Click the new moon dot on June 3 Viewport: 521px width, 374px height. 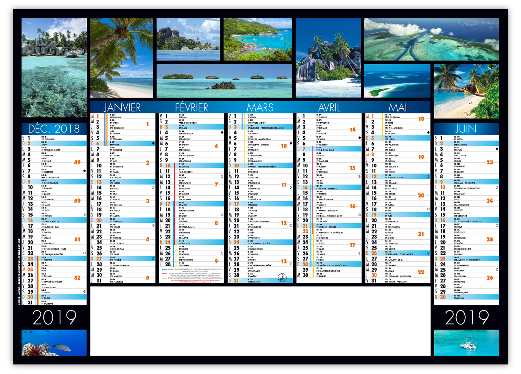click(497, 149)
